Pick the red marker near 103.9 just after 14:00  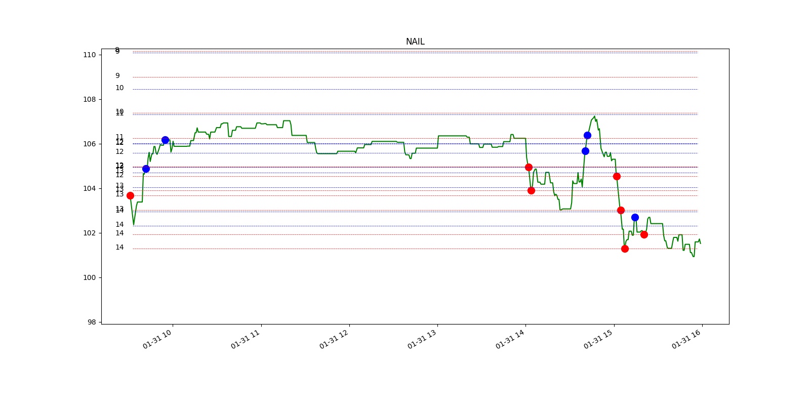click(531, 190)
